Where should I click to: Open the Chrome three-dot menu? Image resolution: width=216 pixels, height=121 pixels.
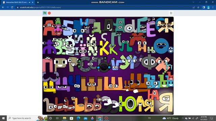pos(213,7)
